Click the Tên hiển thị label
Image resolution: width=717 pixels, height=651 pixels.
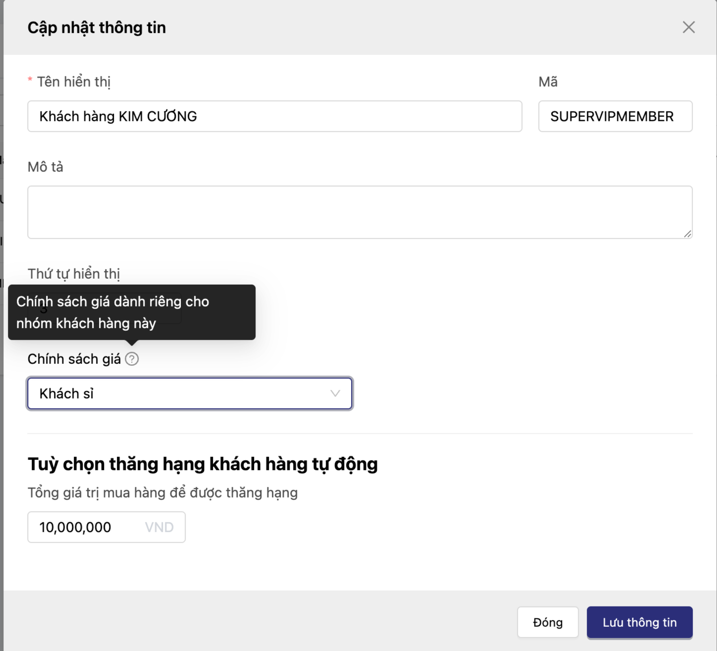[73, 82]
